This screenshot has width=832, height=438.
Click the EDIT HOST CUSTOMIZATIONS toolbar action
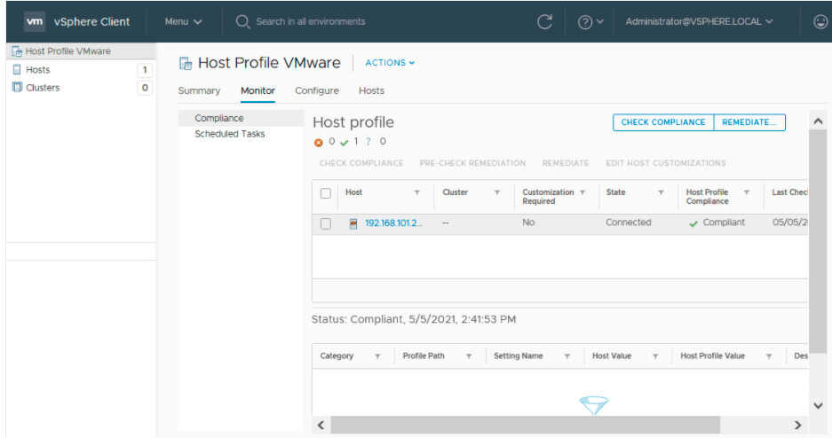tap(666, 163)
